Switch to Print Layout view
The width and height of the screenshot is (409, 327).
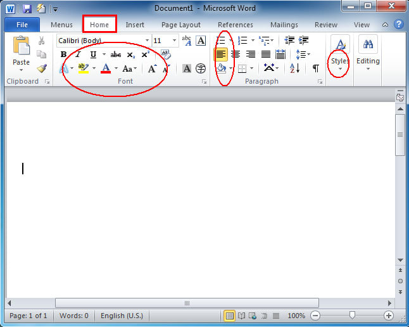pos(230,316)
